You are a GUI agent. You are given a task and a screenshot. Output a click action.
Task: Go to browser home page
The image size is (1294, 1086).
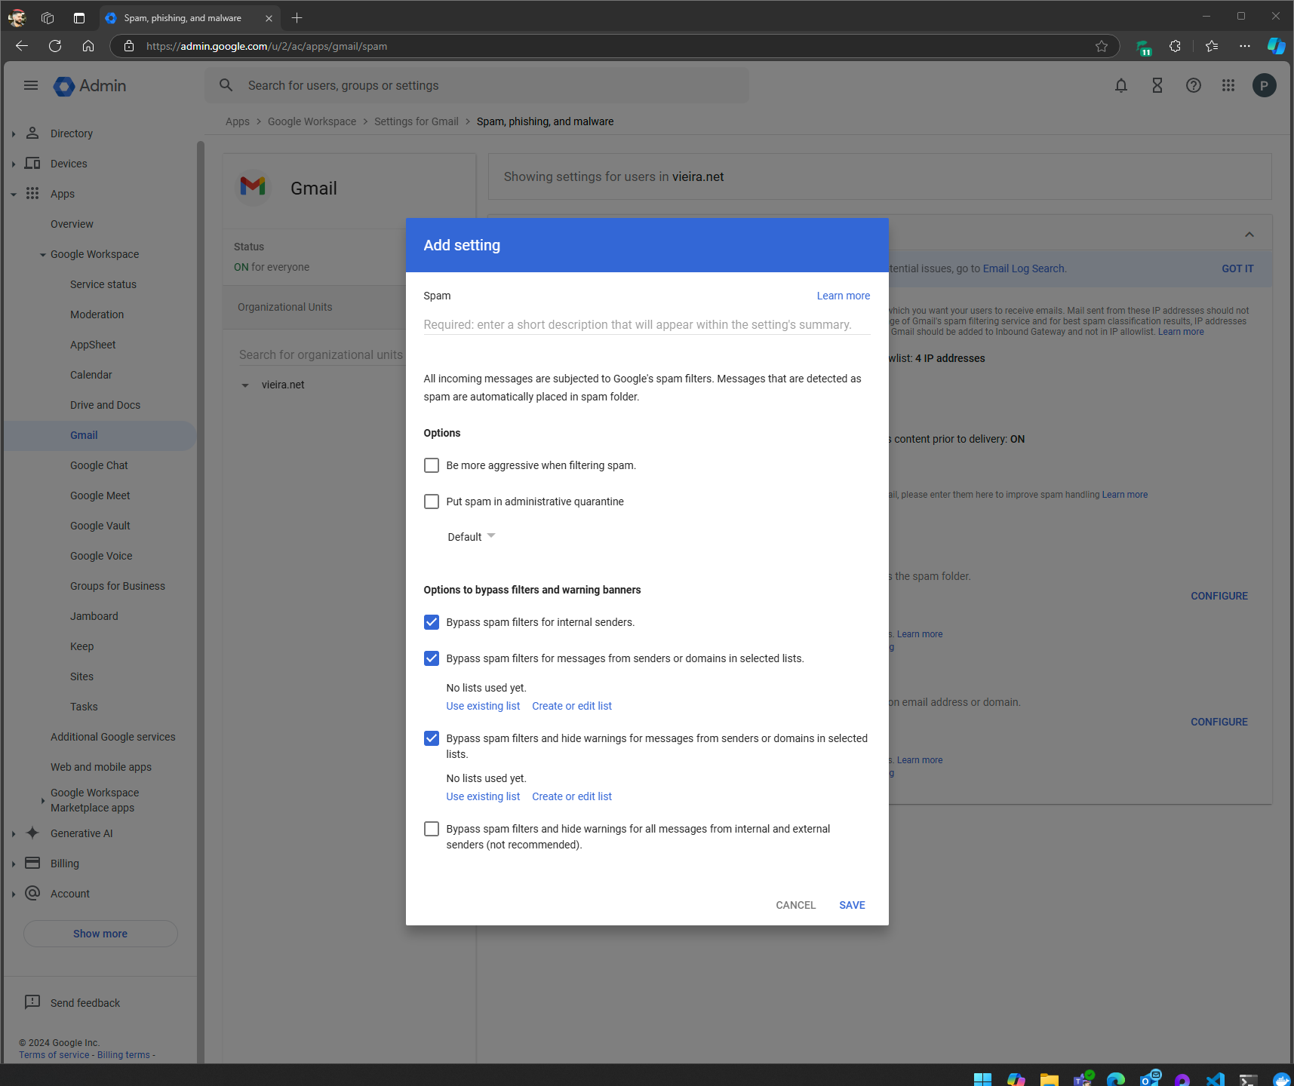pyautogui.click(x=88, y=46)
